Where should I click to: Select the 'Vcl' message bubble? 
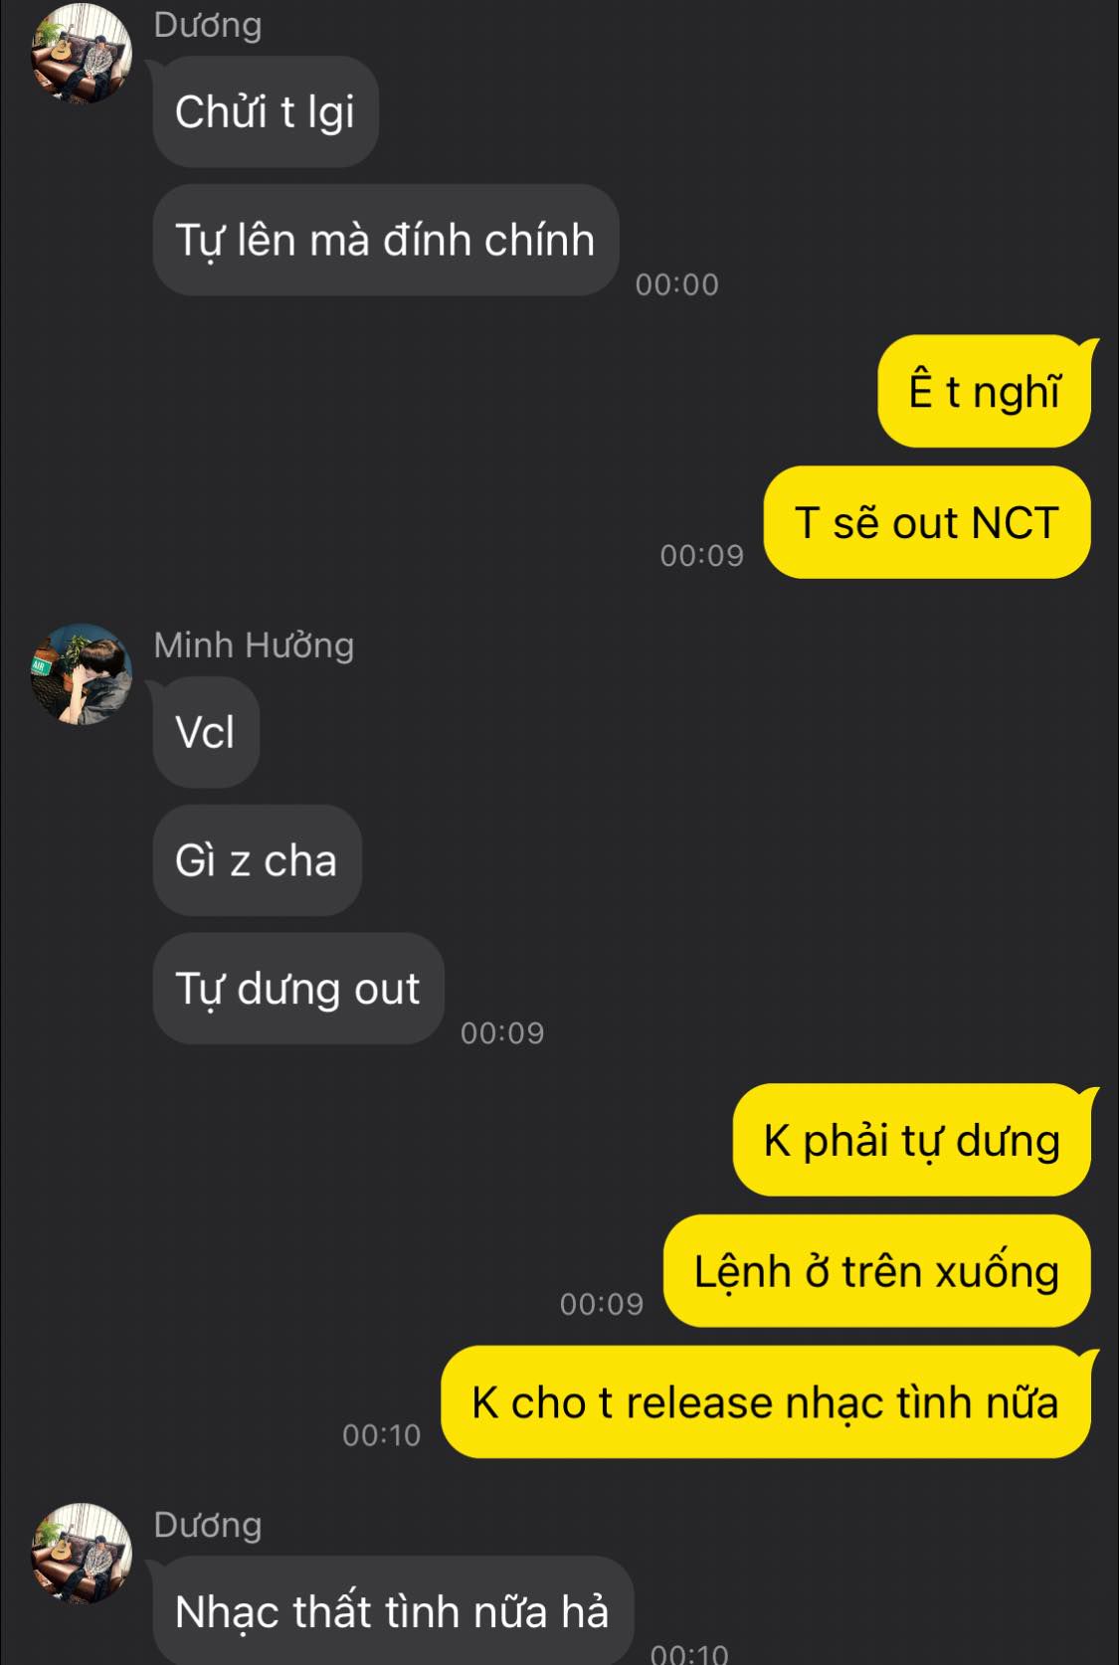pos(206,732)
